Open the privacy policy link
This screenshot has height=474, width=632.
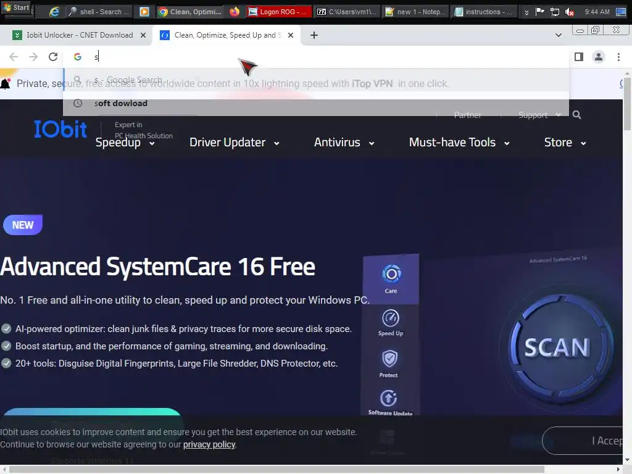[209, 444]
